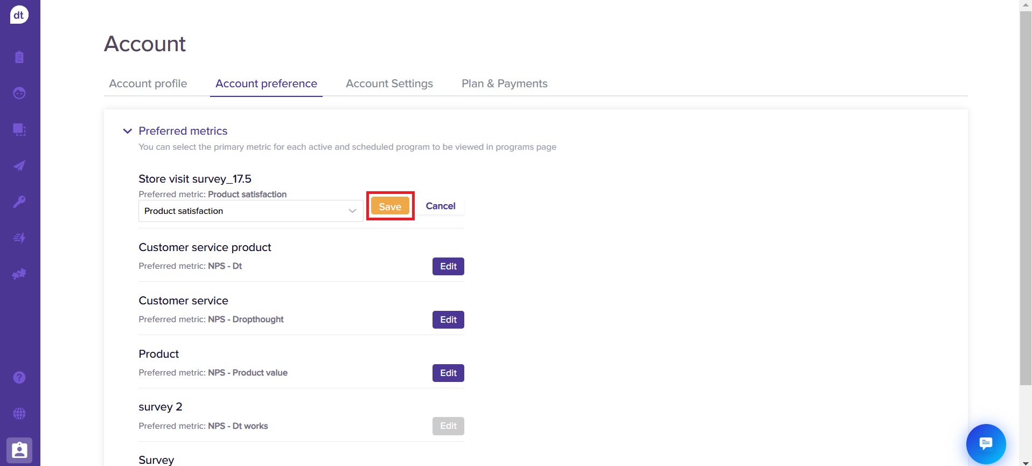This screenshot has width=1032, height=466.
Task: Click the paper plane icon in sidebar
Action: click(x=19, y=165)
